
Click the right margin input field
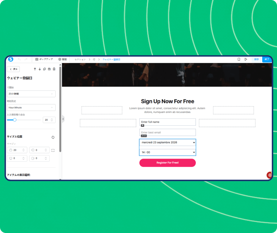click(x=39, y=158)
